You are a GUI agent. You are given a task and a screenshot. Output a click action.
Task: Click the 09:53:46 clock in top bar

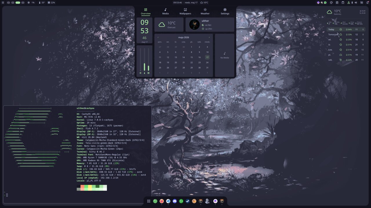[x=177, y=3]
